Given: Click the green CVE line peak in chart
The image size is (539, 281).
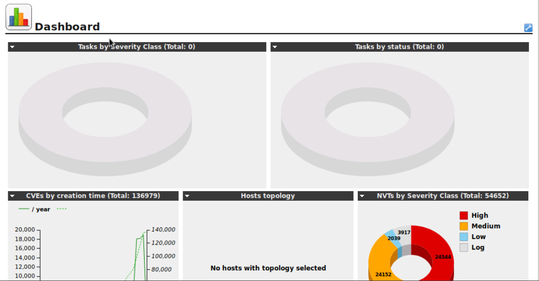Looking at the screenshot, I should click(143, 234).
